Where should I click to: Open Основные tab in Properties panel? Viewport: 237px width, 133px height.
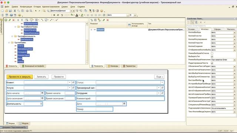coord(192,29)
